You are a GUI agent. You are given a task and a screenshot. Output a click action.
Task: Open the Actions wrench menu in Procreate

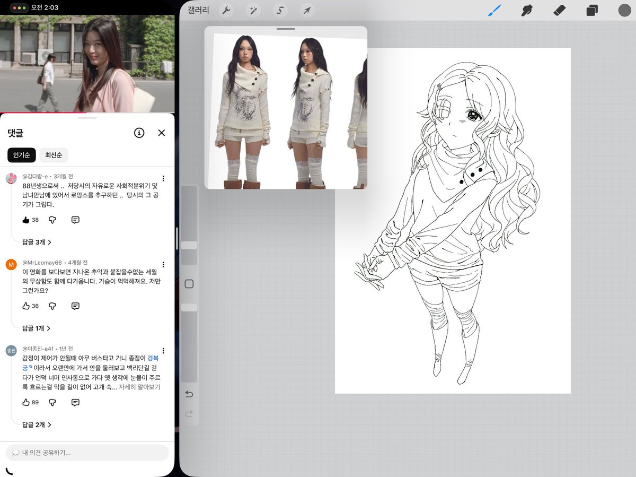225,11
